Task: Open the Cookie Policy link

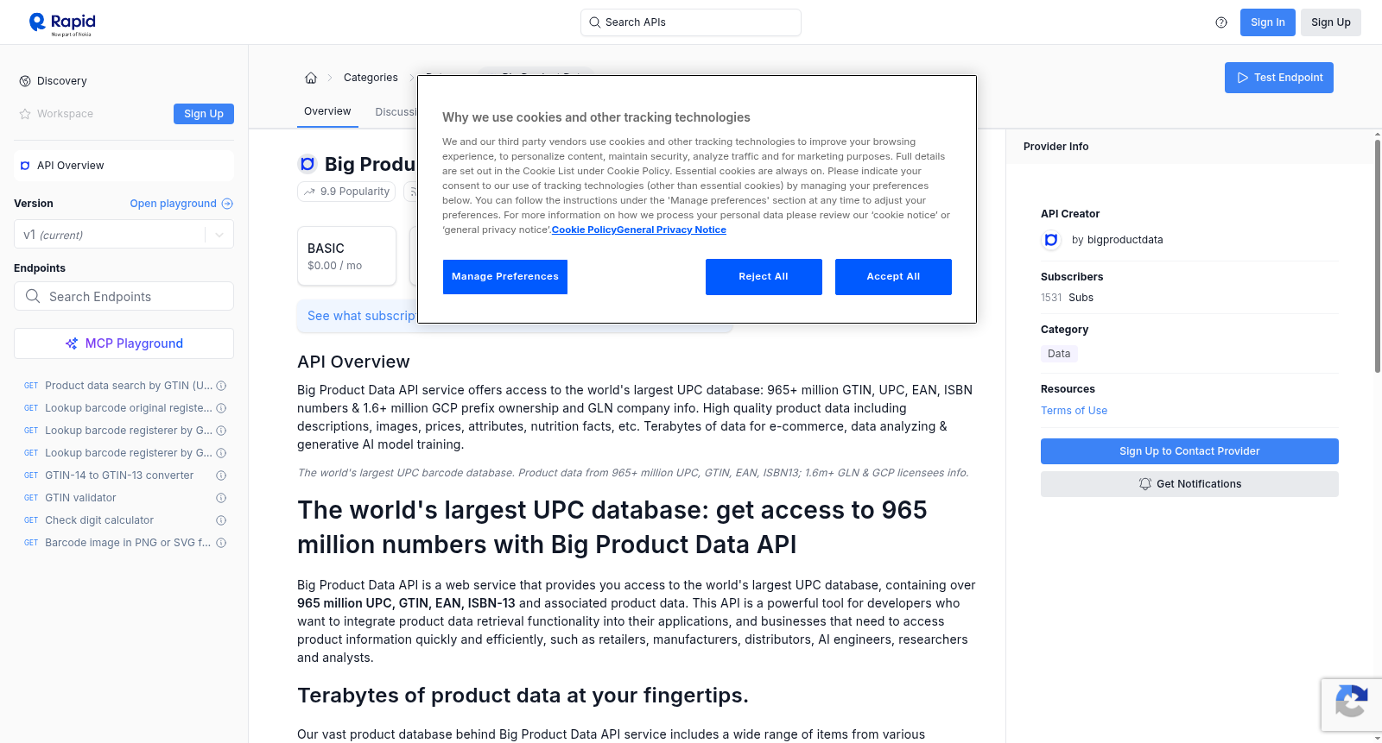Action: (584, 230)
